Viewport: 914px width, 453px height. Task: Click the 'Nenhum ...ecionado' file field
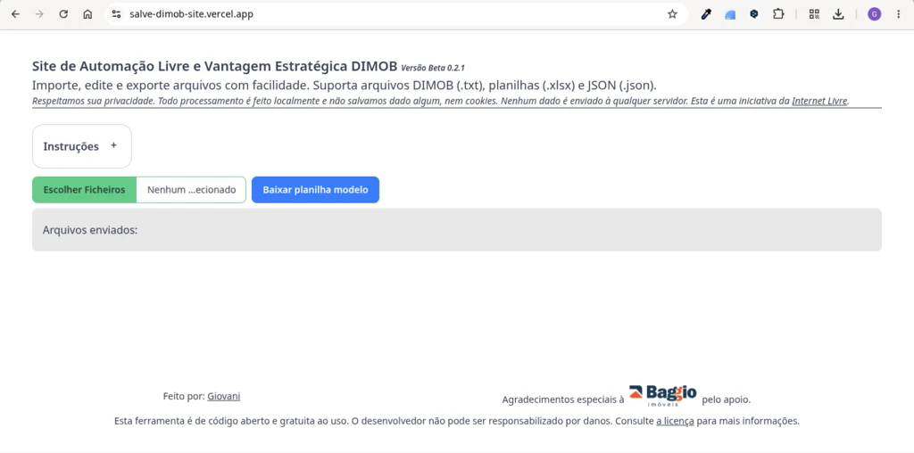point(191,190)
